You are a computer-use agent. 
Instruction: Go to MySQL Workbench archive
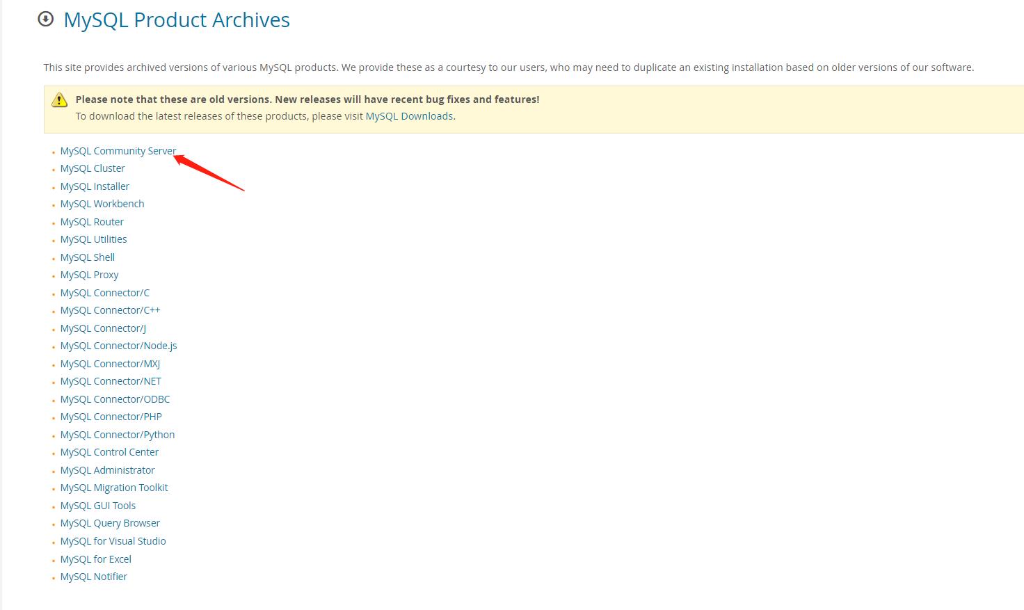tap(102, 204)
